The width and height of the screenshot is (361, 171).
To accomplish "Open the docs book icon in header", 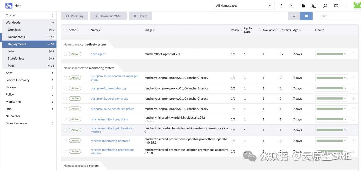I will click(336, 6).
